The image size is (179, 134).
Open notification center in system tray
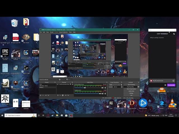click(176, 115)
